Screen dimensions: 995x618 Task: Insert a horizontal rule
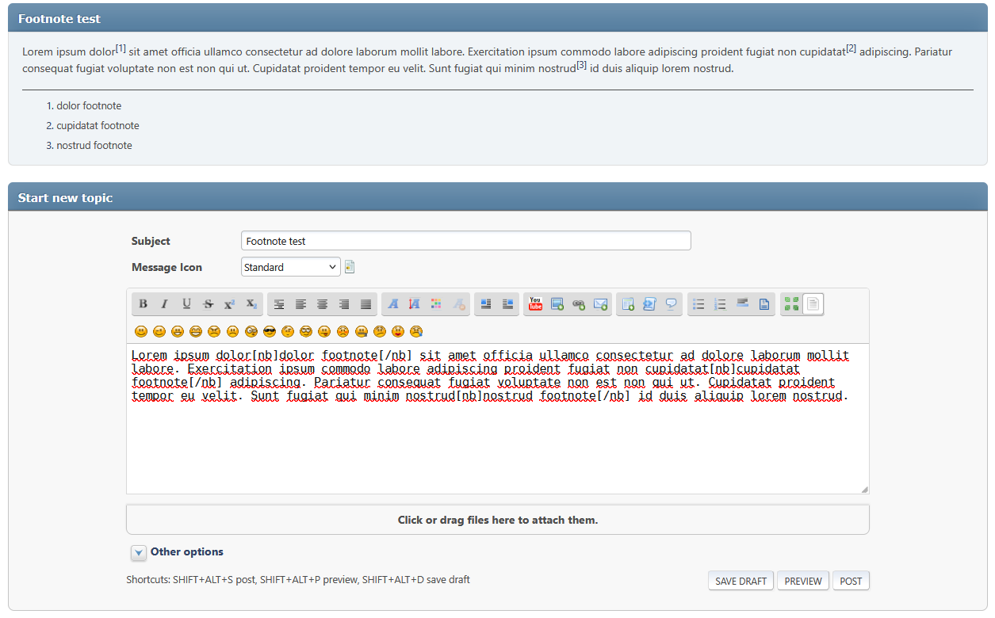pos(743,304)
